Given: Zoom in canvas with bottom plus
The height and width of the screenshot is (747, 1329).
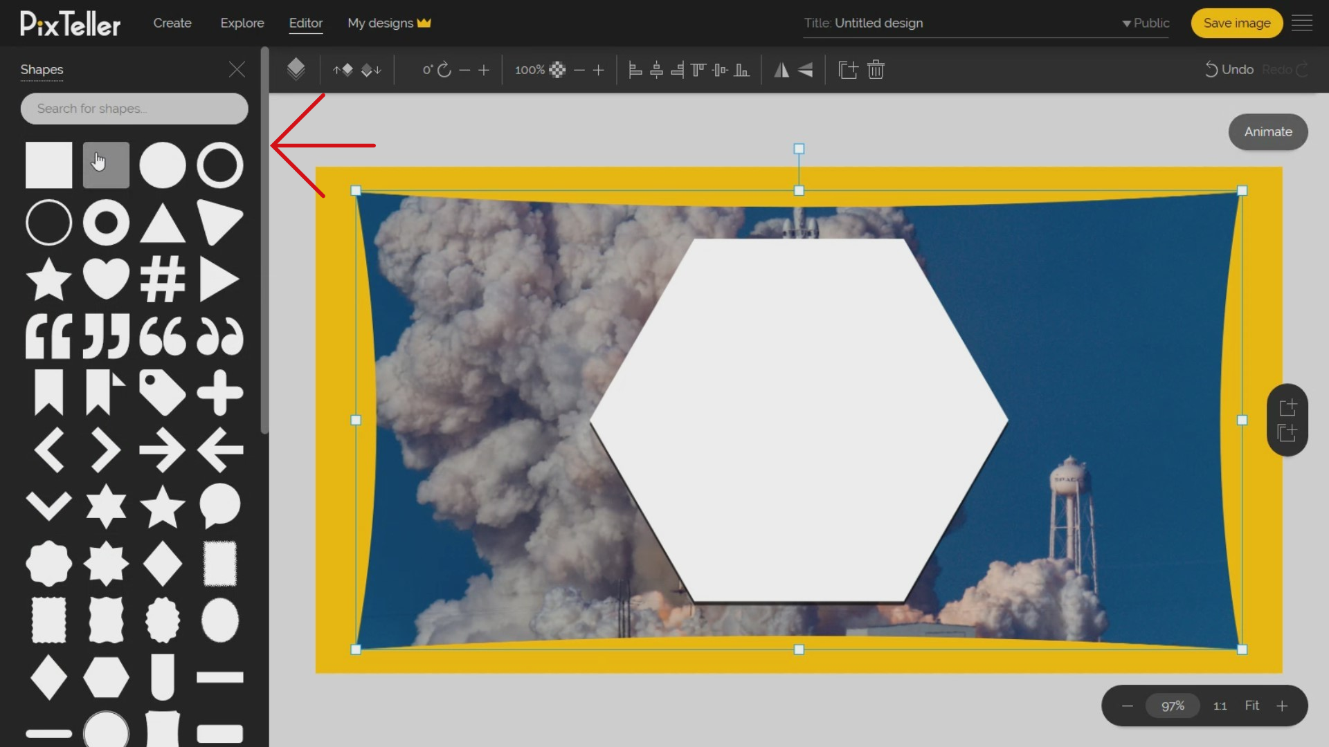Looking at the screenshot, I should point(1282,706).
